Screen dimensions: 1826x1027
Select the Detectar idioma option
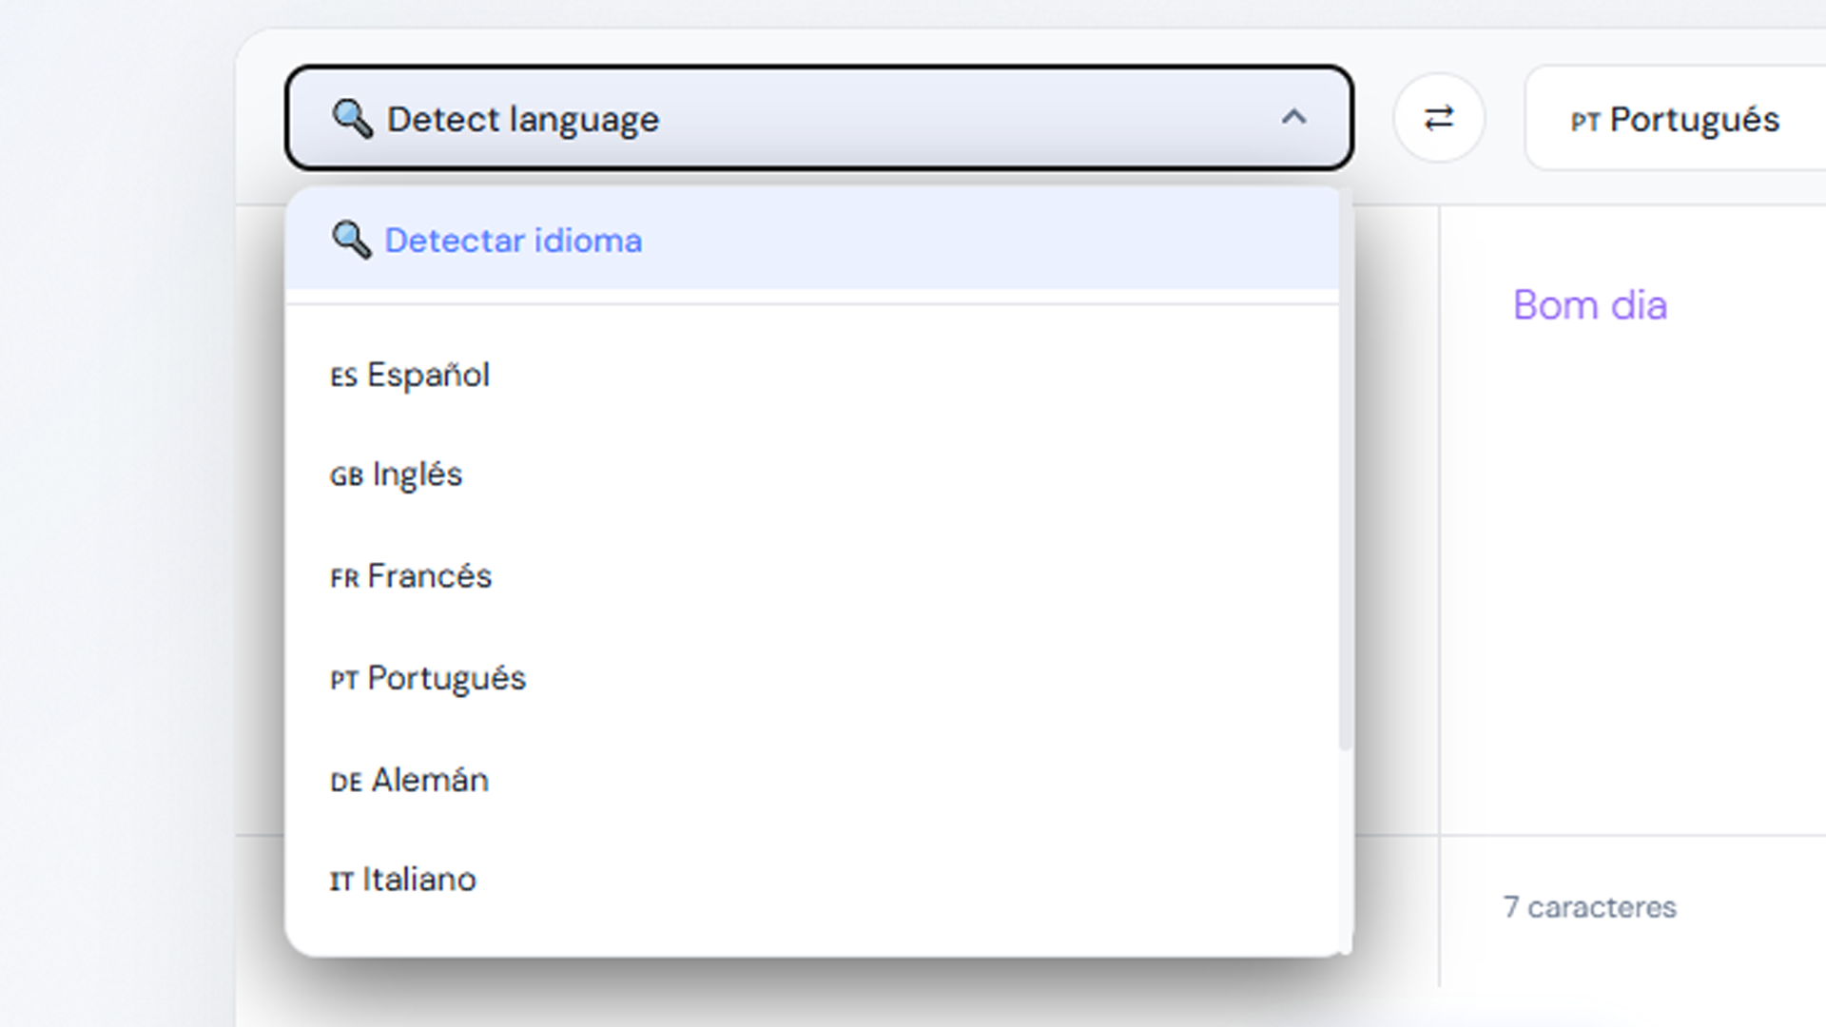(513, 240)
